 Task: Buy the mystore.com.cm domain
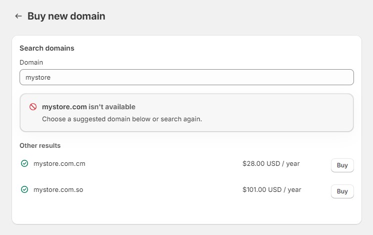[x=342, y=165]
